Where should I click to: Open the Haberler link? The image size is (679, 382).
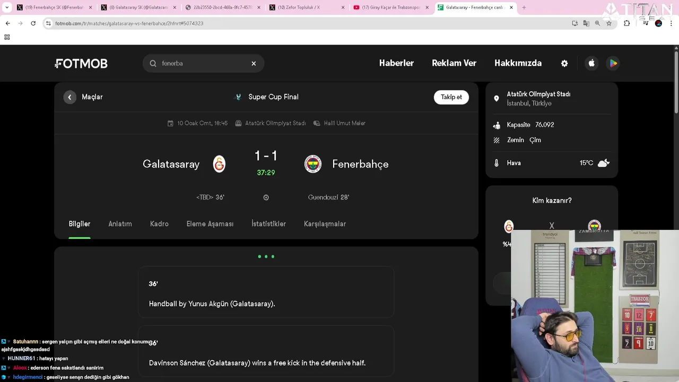[396, 63]
